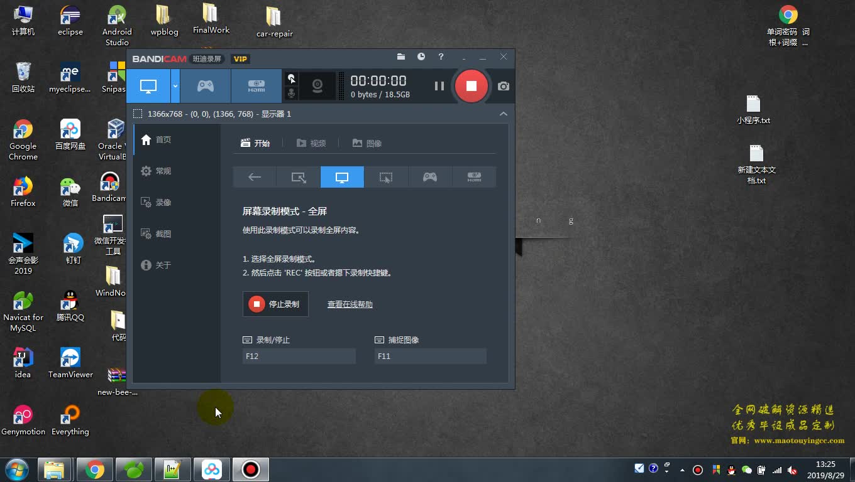Click the back arrow mode button
The image size is (855, 482).
255,177
